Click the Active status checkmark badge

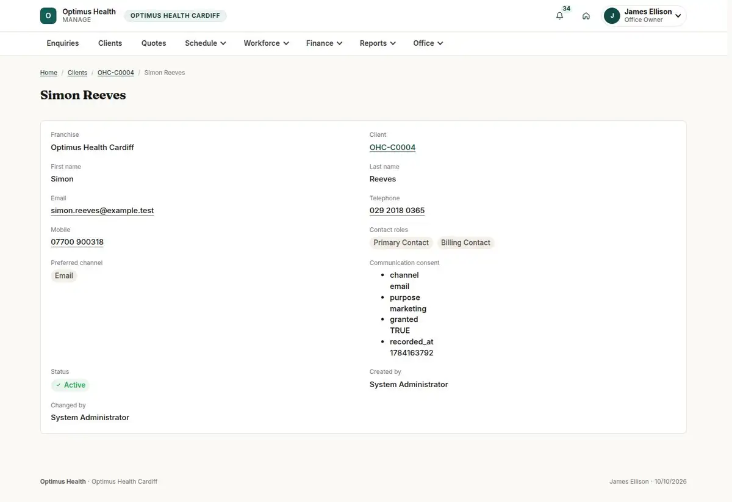(x=70, y=385)
